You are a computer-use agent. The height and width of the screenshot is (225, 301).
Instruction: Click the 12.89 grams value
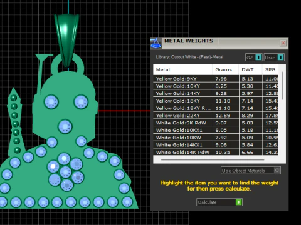223,116
